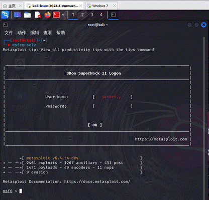Close the Windows 7 VM tab

[x=115, y=6]
